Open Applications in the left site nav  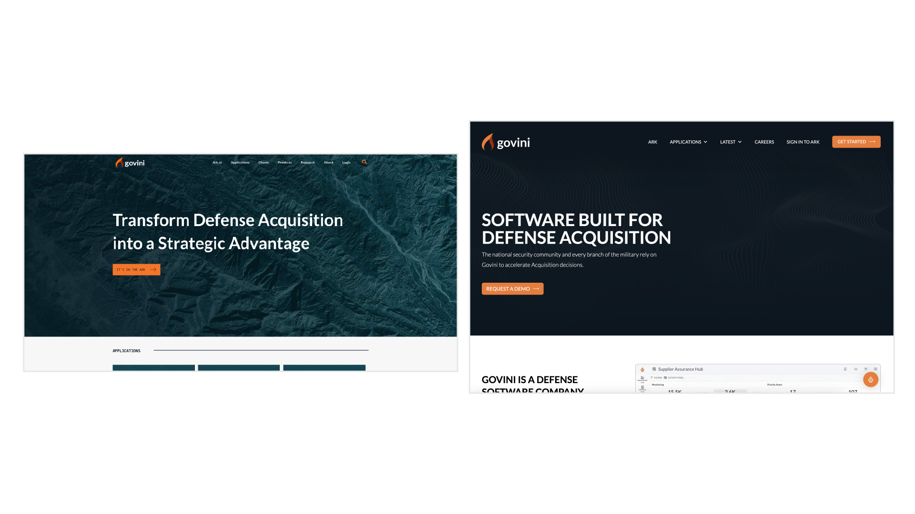(x=240, y=162)
